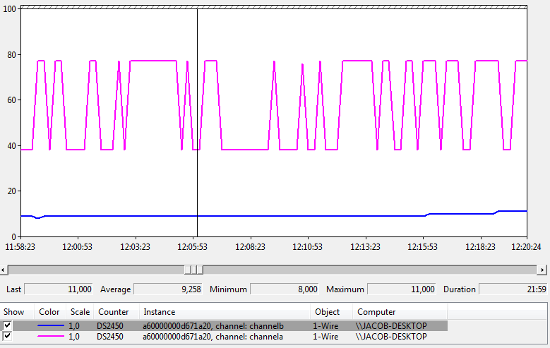550x348 pixels.
Task: Sort counters by Color column header
Action: 50,311
